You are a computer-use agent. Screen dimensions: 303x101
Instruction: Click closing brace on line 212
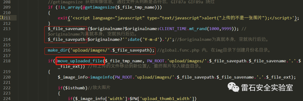tap(49, 23)
